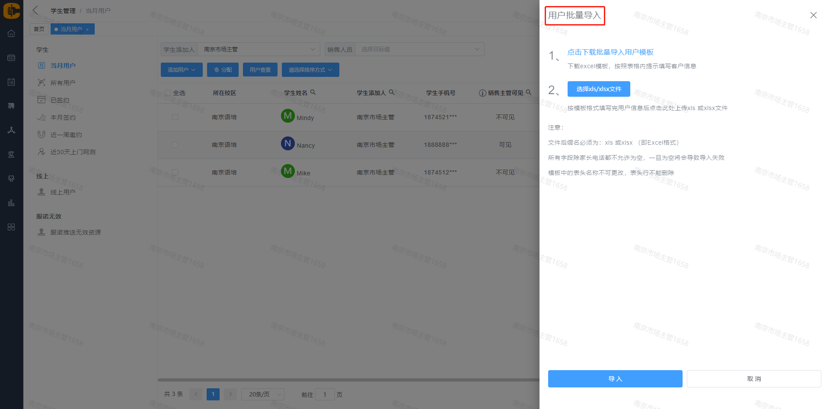This screenshot has height=409, width=830.
Task: Close the 用户批量导入 panel with X
Action: click(813, 15)
